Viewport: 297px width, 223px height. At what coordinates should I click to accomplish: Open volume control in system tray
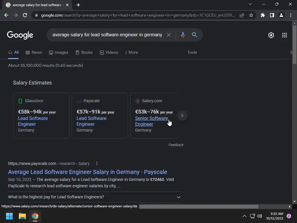(260, 216)
